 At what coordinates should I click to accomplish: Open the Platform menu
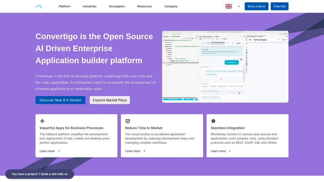pos(64,6)
